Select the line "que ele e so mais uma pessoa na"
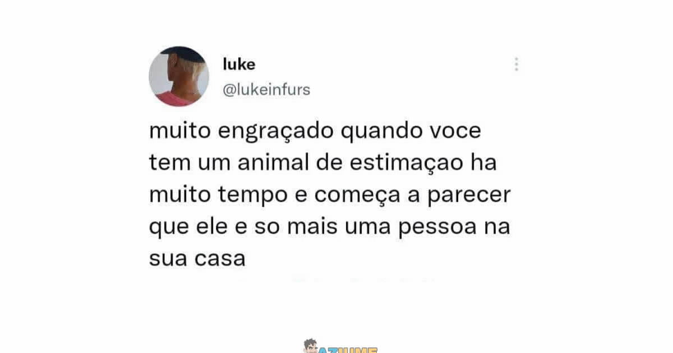The image size is (673, 353). coord(330,228)
